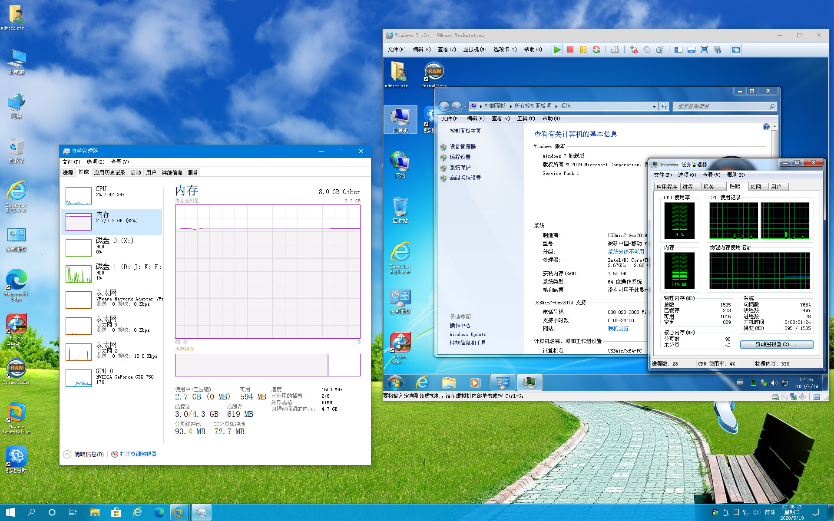This screenshot has width=834, height=521.
Task: Click Windows Update link in System window
Action: (468, 334)
